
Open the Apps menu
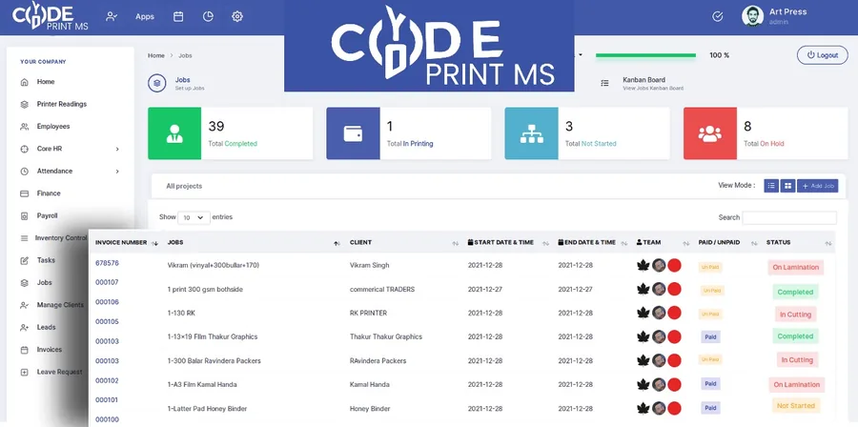(145, 16)
